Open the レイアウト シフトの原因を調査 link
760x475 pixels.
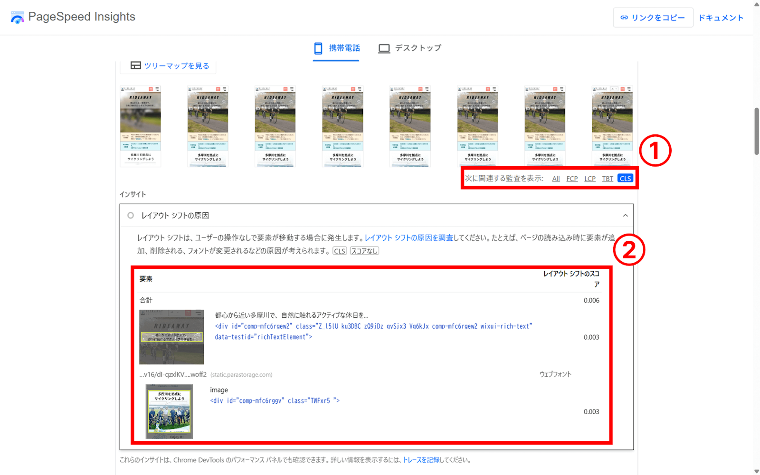pyautogui.click(x=408, y=237)
